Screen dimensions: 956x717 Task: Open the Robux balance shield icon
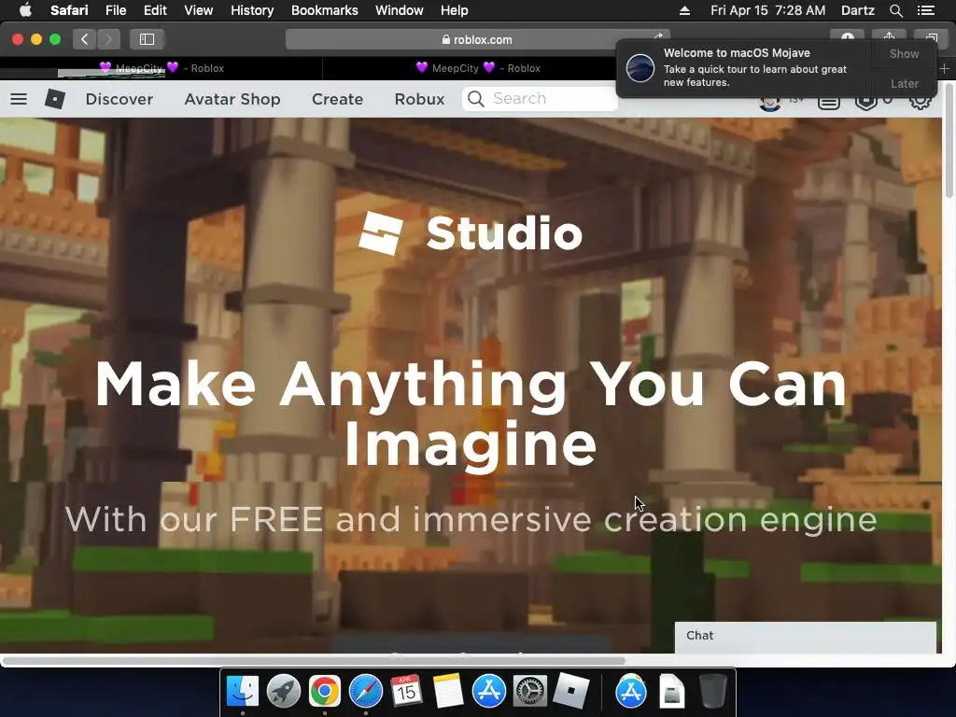pyautogui.click(x=865, y=102)
